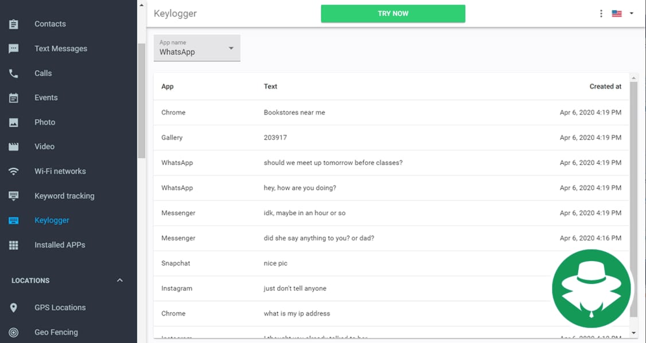Open the App name filter dropdown
Image resolution: width=646 pixels, height=343 pixels.
[x=197, y=48]
